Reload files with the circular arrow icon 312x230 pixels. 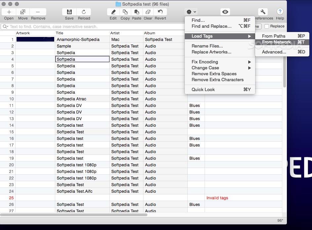pos(84,12)
